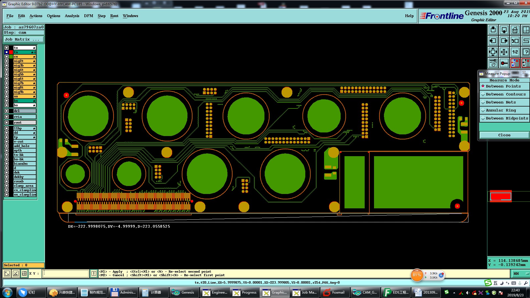Open the Job Matrix panel
Viewport: 530px width, 298px height.
(23, 39)
